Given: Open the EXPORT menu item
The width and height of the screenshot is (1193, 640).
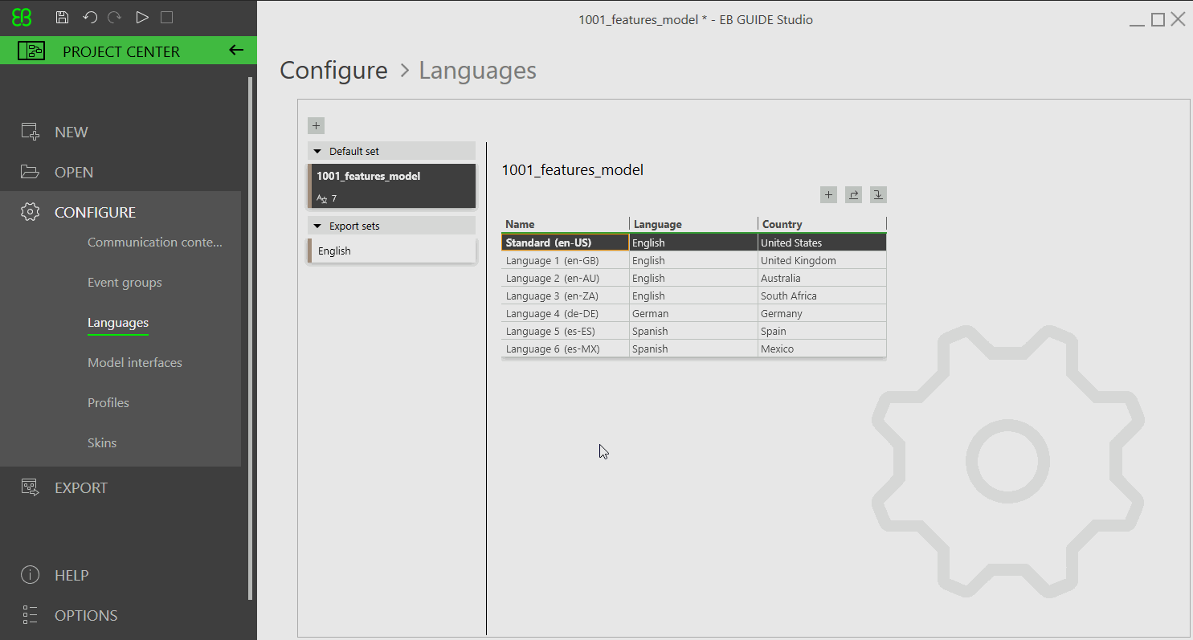Looking at the screenshot, I should point(80,487).
